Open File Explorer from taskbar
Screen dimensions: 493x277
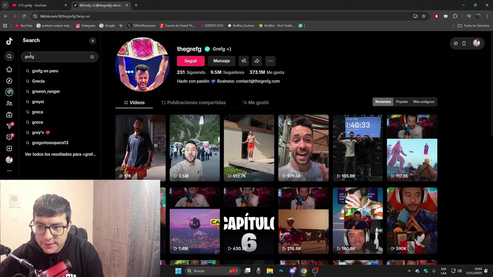point(270,271)
